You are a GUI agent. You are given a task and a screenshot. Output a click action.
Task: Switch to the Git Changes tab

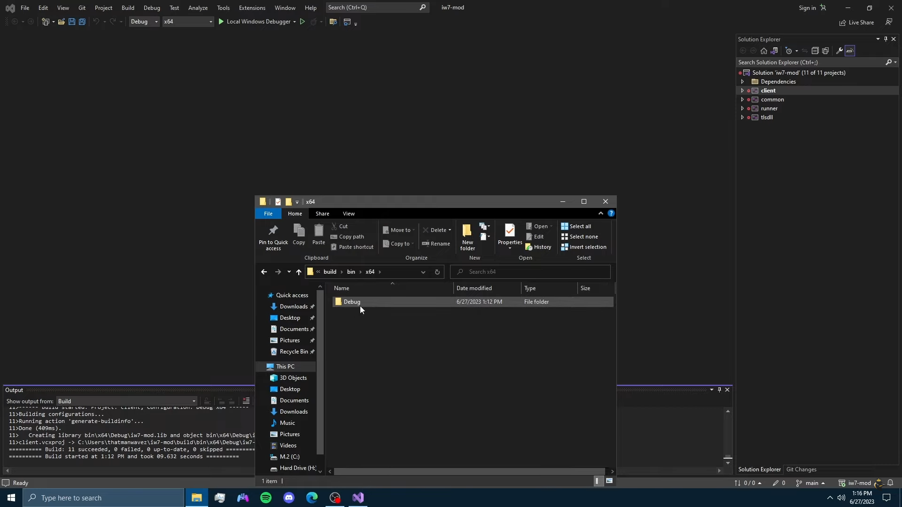click(x=801, y=469)
